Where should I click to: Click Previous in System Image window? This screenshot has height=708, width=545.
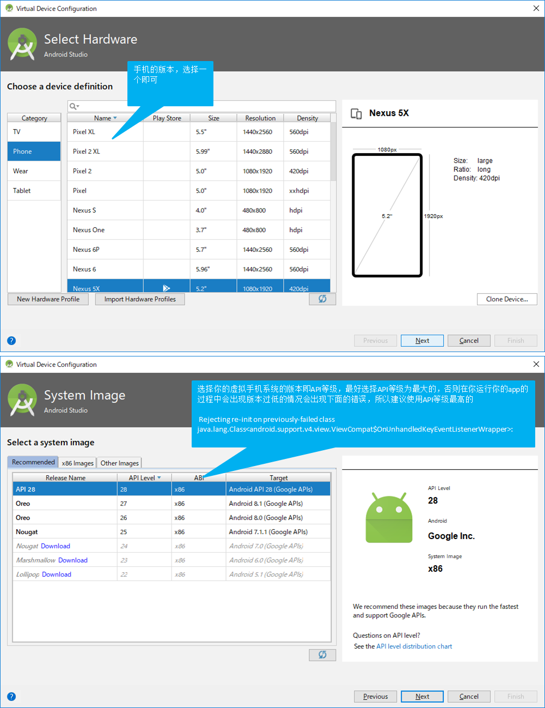375,697
